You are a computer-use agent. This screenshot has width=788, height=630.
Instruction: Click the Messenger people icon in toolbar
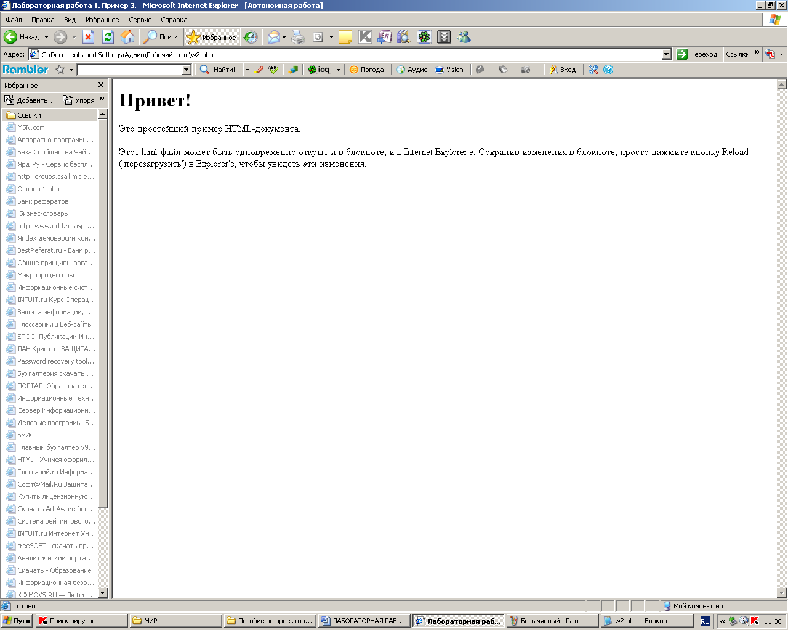pos(464,37)
